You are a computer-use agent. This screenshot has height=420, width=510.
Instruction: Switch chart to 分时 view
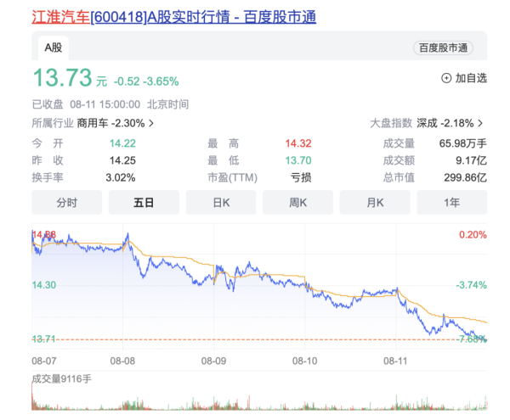tap(66, 203)
